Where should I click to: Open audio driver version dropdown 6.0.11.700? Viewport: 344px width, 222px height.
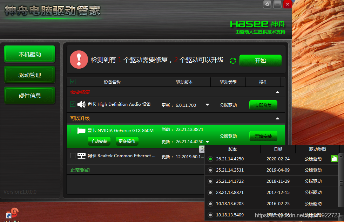point(207,105)
